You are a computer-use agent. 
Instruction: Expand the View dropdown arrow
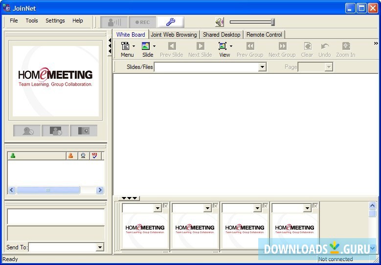231,46
